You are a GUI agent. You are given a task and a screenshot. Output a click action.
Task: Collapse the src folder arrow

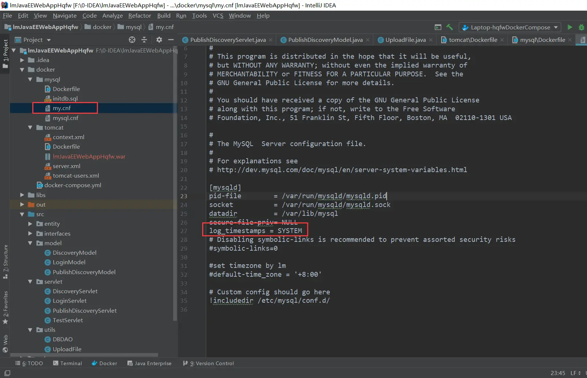(22, 214)
